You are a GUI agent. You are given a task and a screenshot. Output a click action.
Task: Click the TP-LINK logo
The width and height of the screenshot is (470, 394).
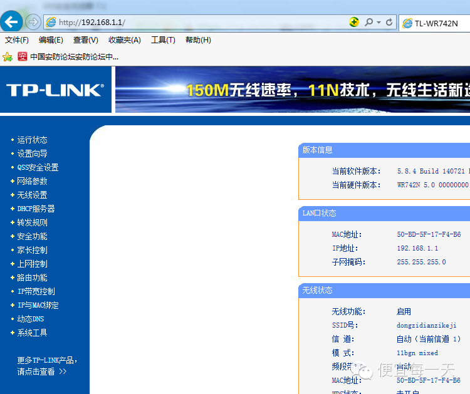(x=55, y=90)
